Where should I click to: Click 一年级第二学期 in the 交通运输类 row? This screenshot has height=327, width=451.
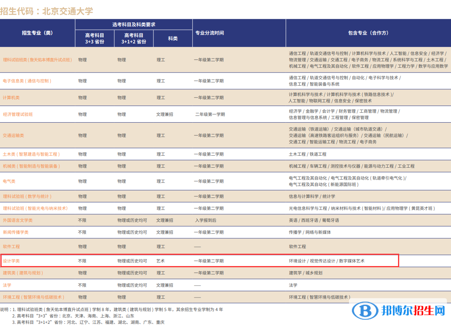tap(209, 135)
